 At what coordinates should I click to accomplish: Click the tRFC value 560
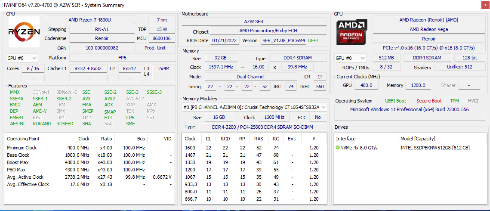(320, 87)
